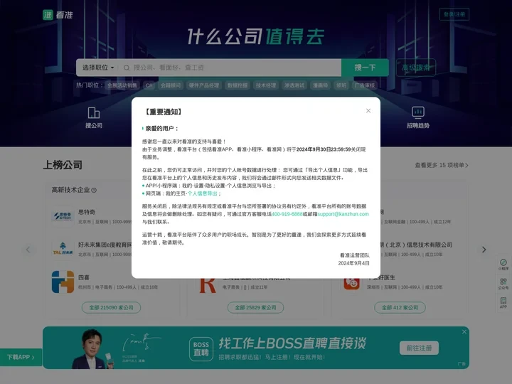This screenshot has width=512, height=384.
Task: Click the 看准 logo at top left
Action: (x=58, y=15)
